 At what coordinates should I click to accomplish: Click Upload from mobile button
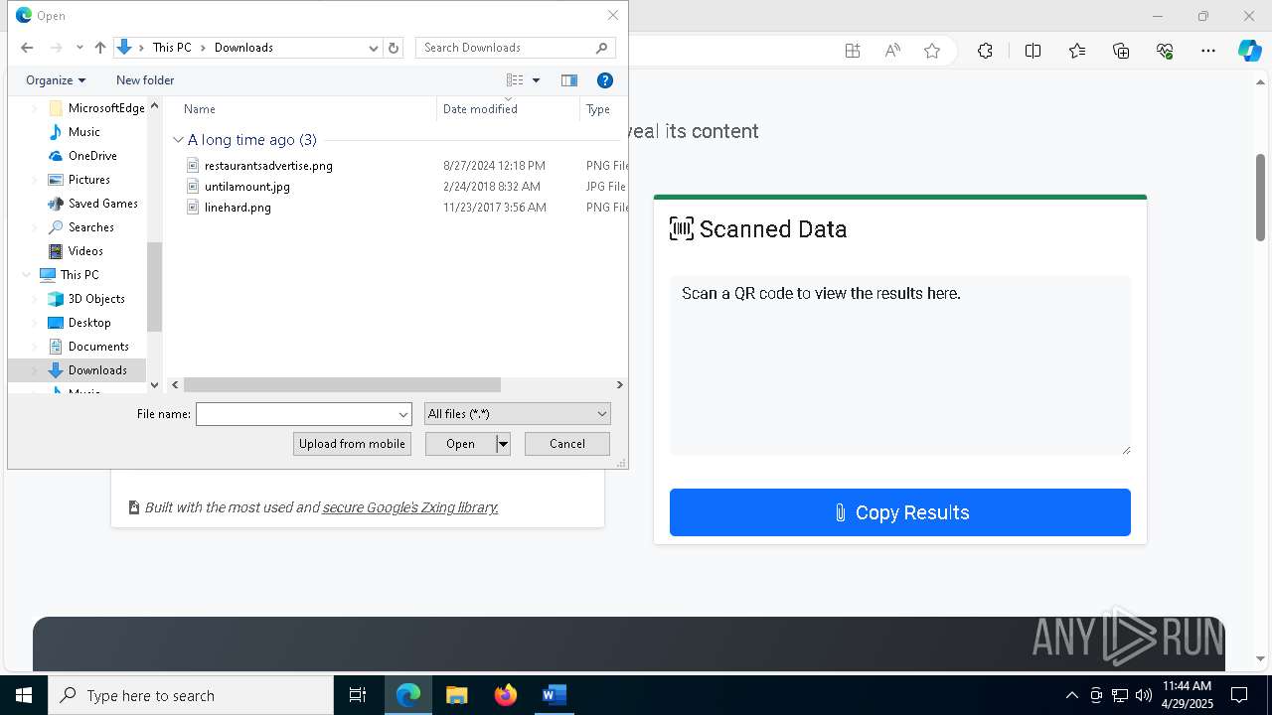(x=352, y=444)
